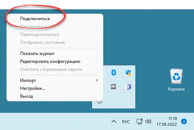Viewport: 194px width, 130px height.
Task: Open Windows Security shield tray icon
Action: click(x=128, y=73)
